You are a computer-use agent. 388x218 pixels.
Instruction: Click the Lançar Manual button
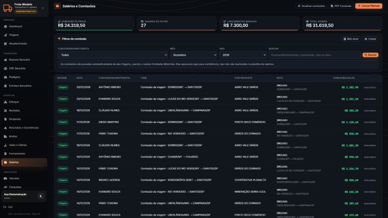point(369,6)
